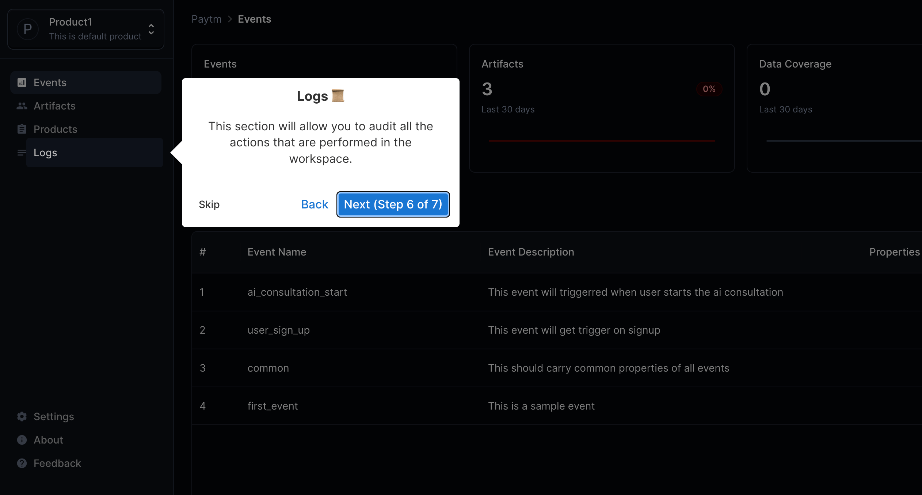Click "This is default product" subtitle
The width and height of the screenshot is (922, 495).
pos(95,37)
